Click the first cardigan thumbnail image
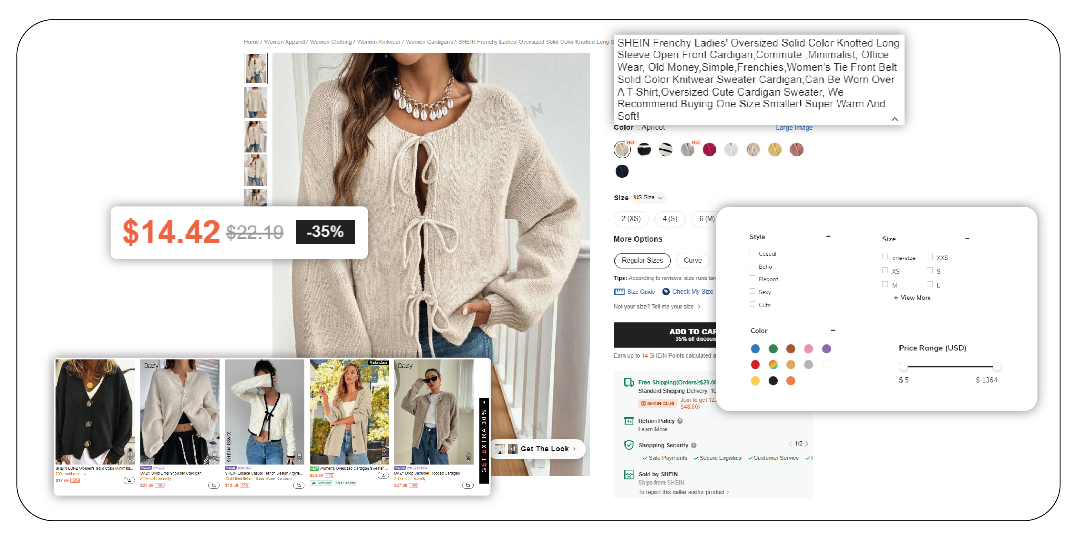This screenshot has width=1075, height=534. coord(257,68)
